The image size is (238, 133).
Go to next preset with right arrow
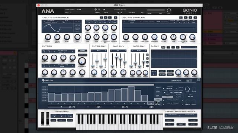(x=121, y=13)
